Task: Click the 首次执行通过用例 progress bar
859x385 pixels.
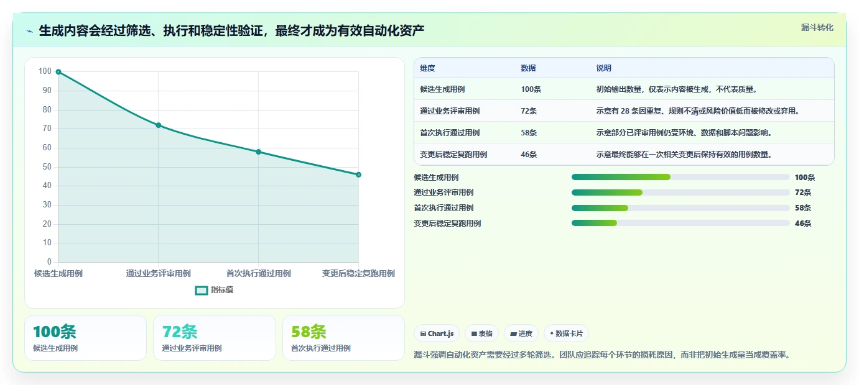Action: click(x=680, y=208)
